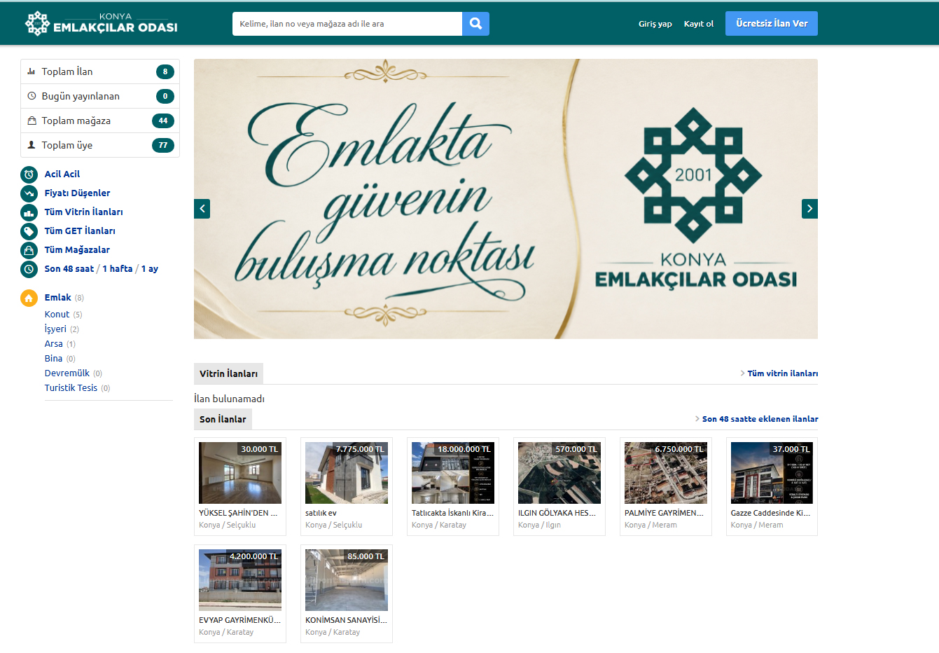The height and width of the screenshot is (653, 939).
Task: Click the Toplam İlan chart icon
Action: click(x=32, y=71)
